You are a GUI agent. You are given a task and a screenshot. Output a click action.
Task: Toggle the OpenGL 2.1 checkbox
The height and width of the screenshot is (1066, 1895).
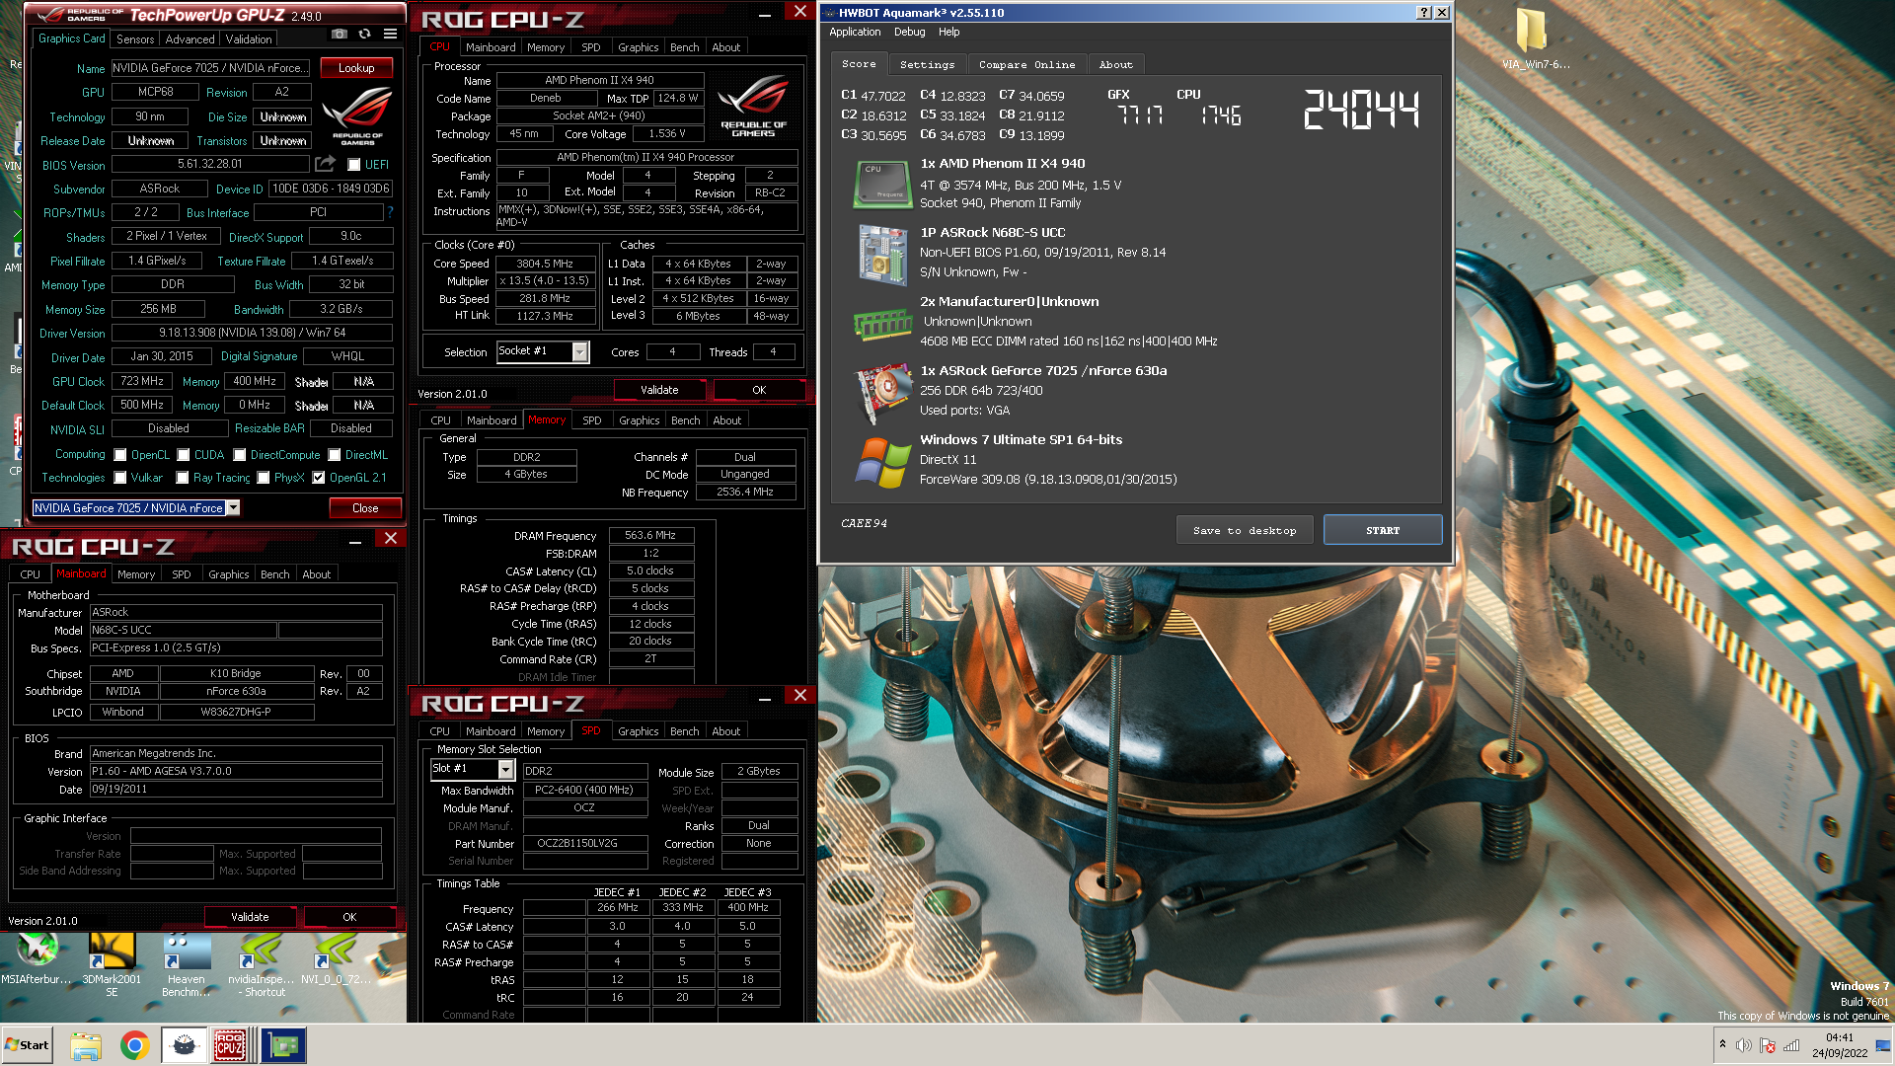pyautogui.click(x=319, y=478)
